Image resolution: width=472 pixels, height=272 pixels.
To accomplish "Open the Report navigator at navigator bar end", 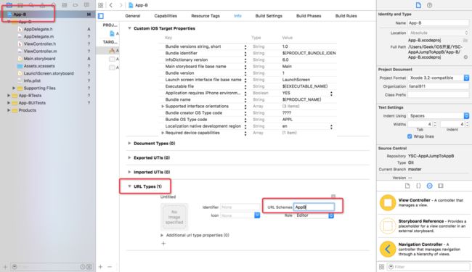I will coord(86,5).
